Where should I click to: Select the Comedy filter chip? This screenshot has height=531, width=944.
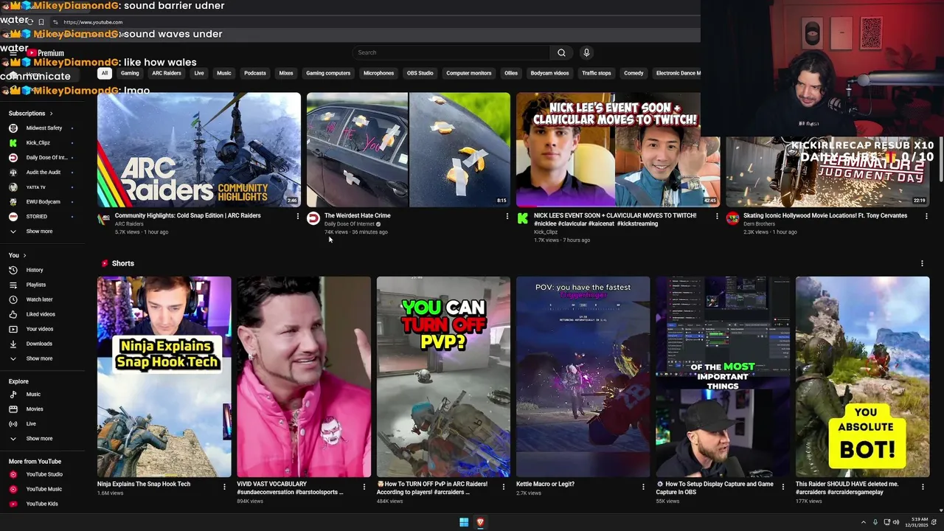(634, 73)
